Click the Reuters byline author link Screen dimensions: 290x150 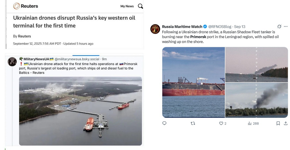24,36
